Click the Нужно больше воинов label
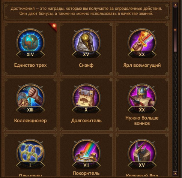This screenshot has width=182, height=178. [x=142, y=121]
